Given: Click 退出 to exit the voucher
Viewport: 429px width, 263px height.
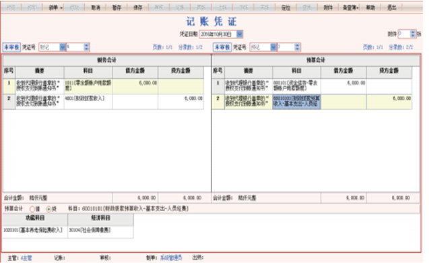Looking at the screenshot, I should click(391, 7).
